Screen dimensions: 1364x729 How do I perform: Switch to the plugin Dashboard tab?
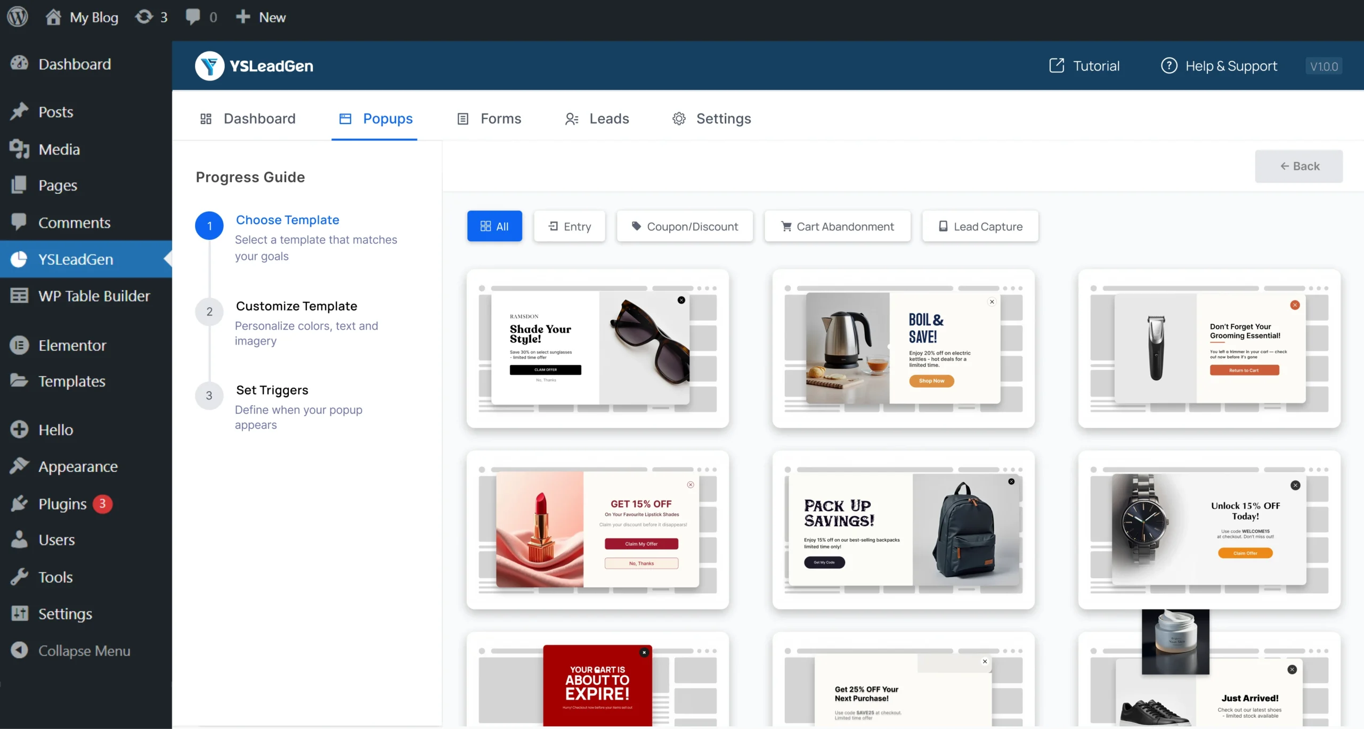click(248, 118)
